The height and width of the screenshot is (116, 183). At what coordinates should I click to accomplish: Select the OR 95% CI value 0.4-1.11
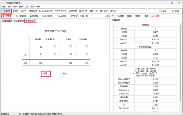(156, 108)
